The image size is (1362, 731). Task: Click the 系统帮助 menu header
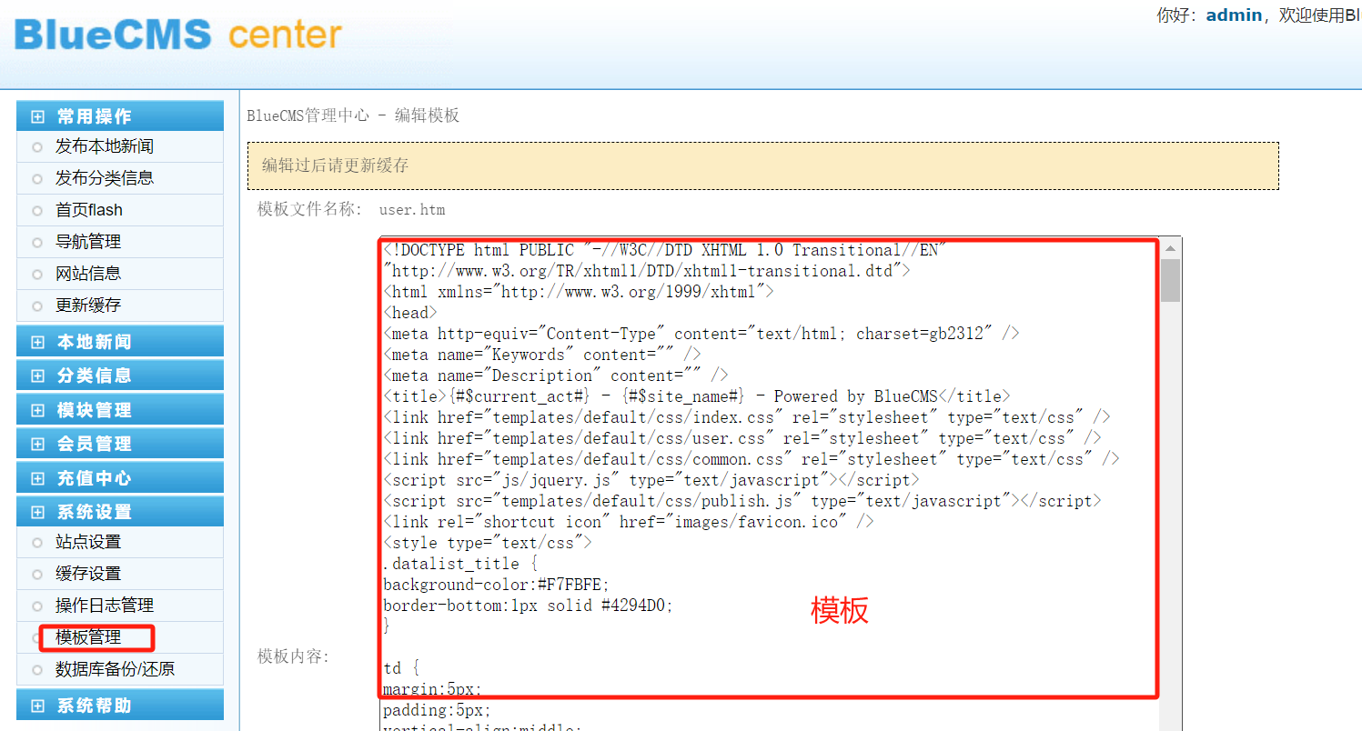[120, 706]
